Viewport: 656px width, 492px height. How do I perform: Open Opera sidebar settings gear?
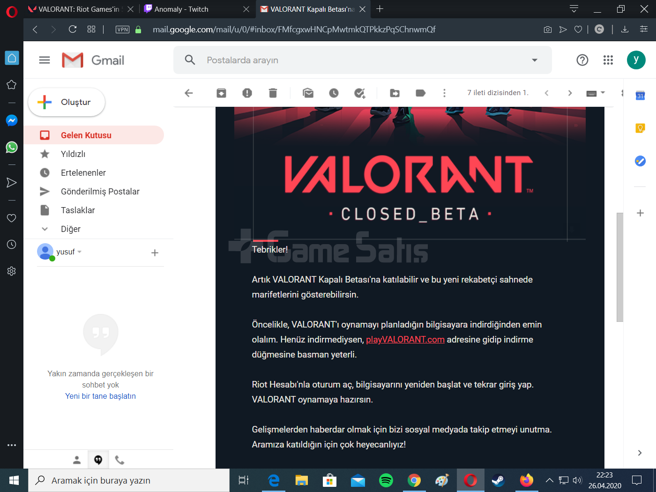[12, 271]
